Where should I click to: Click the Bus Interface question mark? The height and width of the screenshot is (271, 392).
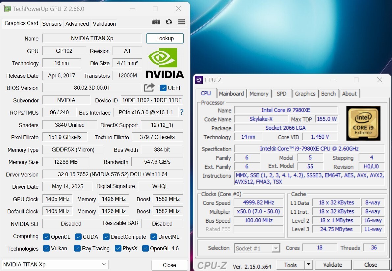coord(182,113)
